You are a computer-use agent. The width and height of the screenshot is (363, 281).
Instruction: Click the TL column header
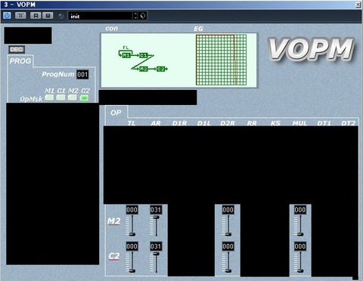(132, 123)
